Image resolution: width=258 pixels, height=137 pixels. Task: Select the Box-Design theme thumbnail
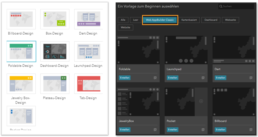55,19
